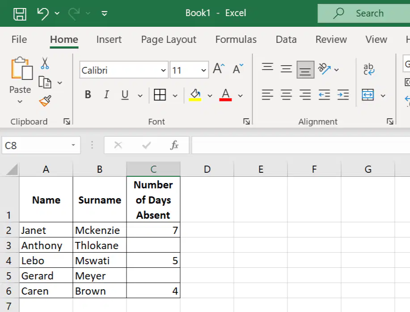
Task: Toggle Bold formatting
Action: point(88,95)
